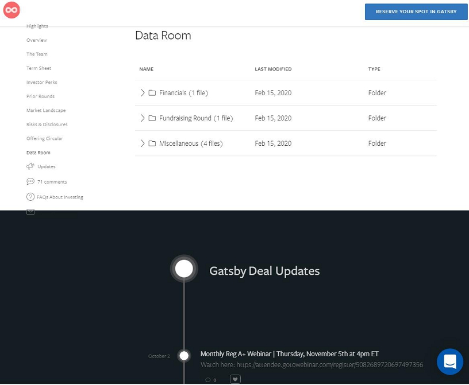The width and height of the screenshot is (469, 385).
Task: Expand the Financials folder chevron
Action: (143, 93)
